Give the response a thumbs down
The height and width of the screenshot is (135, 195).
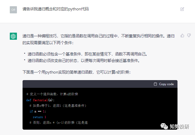[x=189, y=36]
